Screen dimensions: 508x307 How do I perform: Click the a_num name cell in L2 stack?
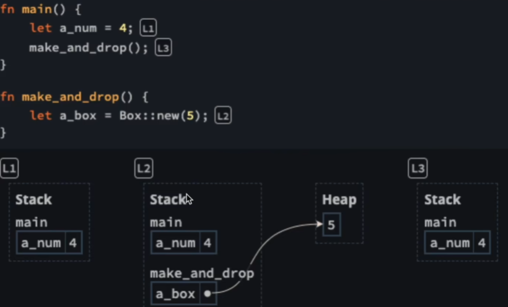[176, 243]
